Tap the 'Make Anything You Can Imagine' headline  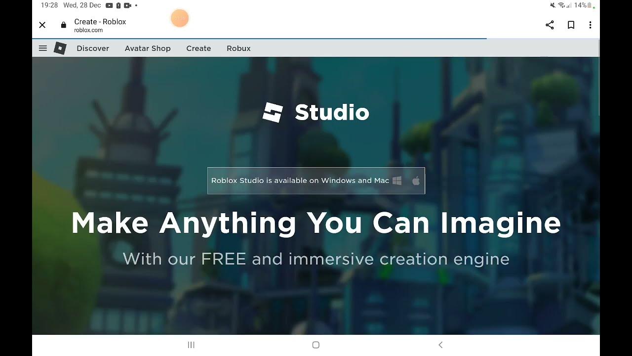pos(316,223)
